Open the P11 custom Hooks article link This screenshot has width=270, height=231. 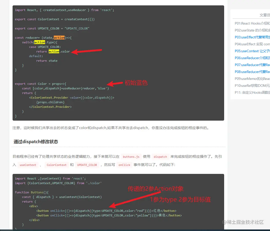click(252, 93)
